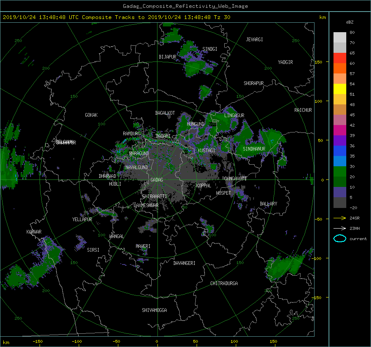Image resolution: width=371 pixels, height=347 pixels.
Task: Click the cyan 'current' ellipse legend icon
Action: pyautogui.click(x=340, y=238)
